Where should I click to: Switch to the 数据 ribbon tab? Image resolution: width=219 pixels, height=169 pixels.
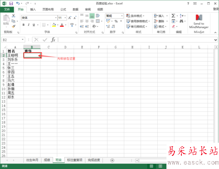pos(75,10)
